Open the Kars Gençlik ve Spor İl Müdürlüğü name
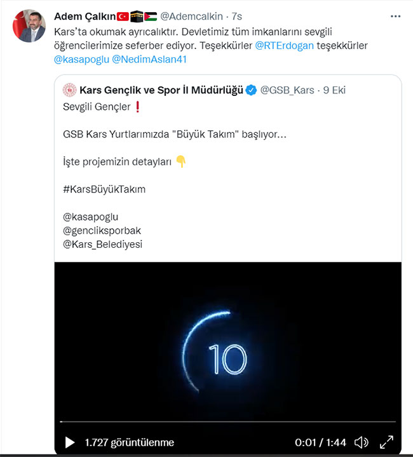 coord(161,90)
